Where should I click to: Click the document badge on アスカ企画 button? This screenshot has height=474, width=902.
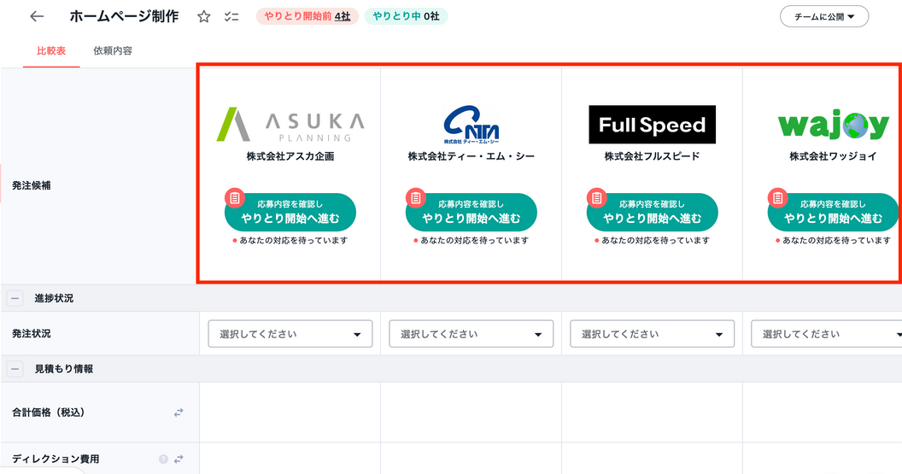[x=235, y=198]
